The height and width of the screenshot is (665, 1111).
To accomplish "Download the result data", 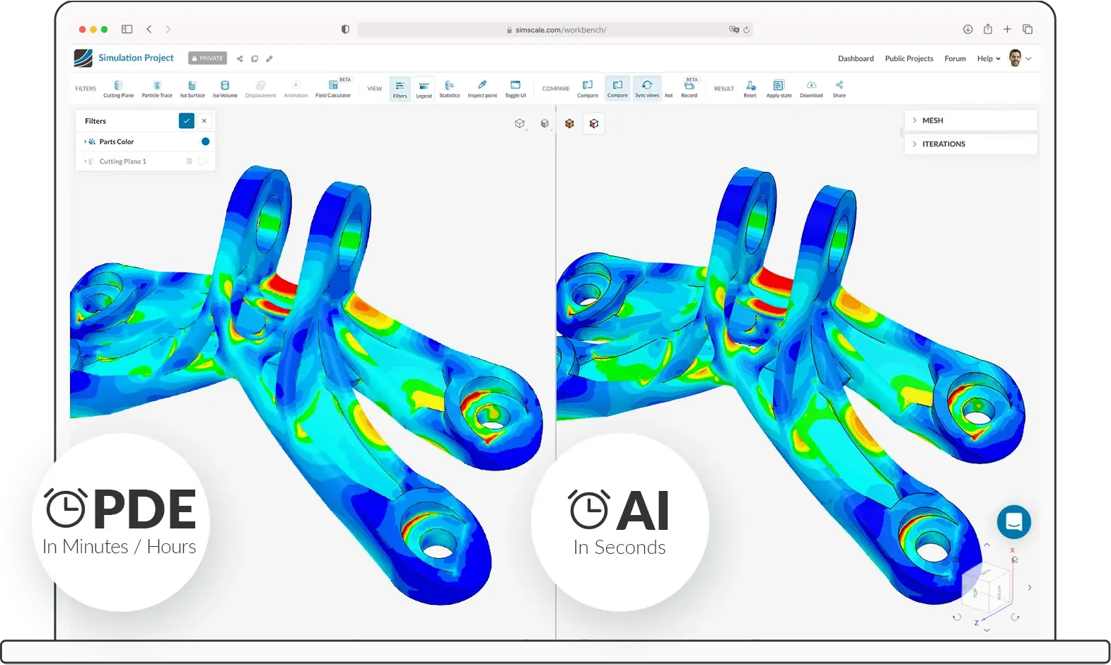I will tap(811, 89).
